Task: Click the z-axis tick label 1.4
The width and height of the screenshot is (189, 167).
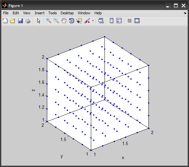Action: [x=41, y=95]
